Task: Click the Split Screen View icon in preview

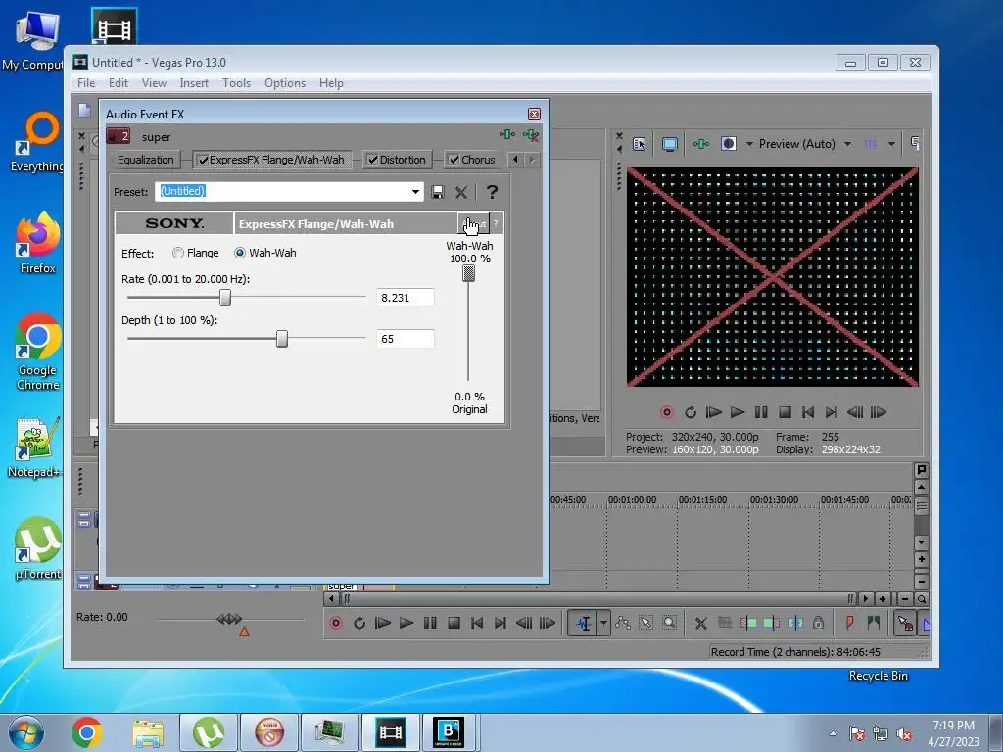Action: pyautogui.click(x=729, y=144)
